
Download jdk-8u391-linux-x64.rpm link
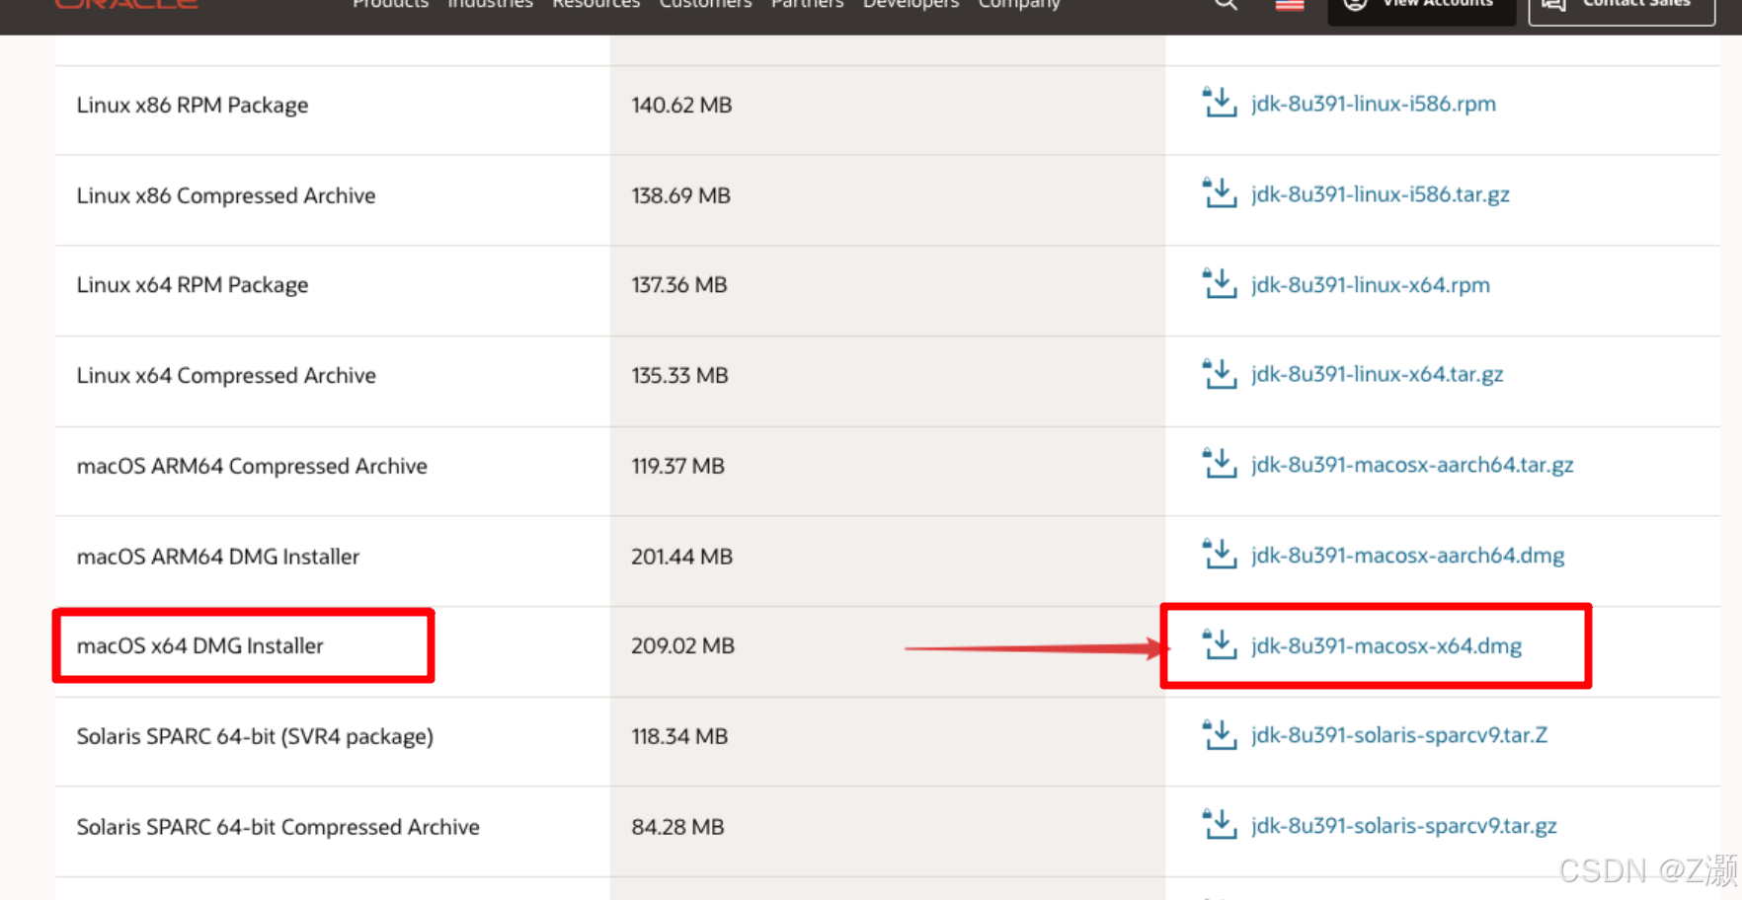1370,285
